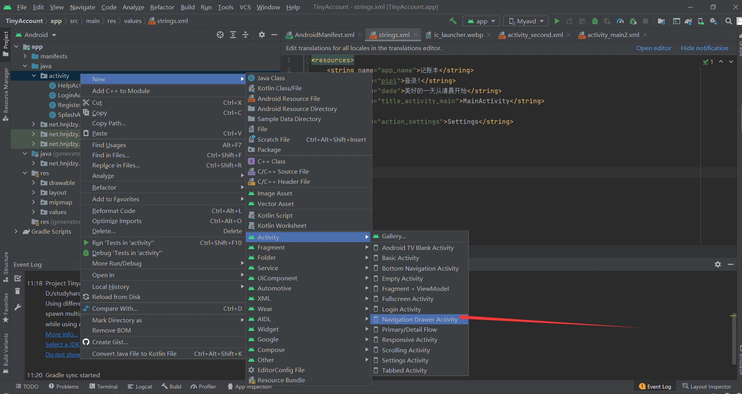Jump to previous highlighted error arrow
Viewport: 742px width, 394px height.
721,62
